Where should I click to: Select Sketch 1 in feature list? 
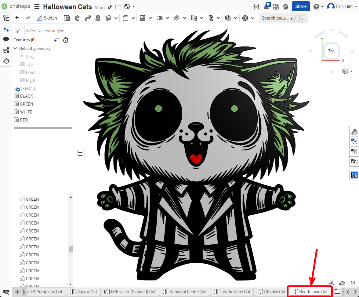[28, 88]
